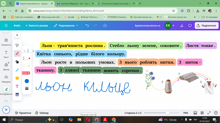Open the blue stroke color picker
This screenshot has width=220, height=123.
click(27, 81)
